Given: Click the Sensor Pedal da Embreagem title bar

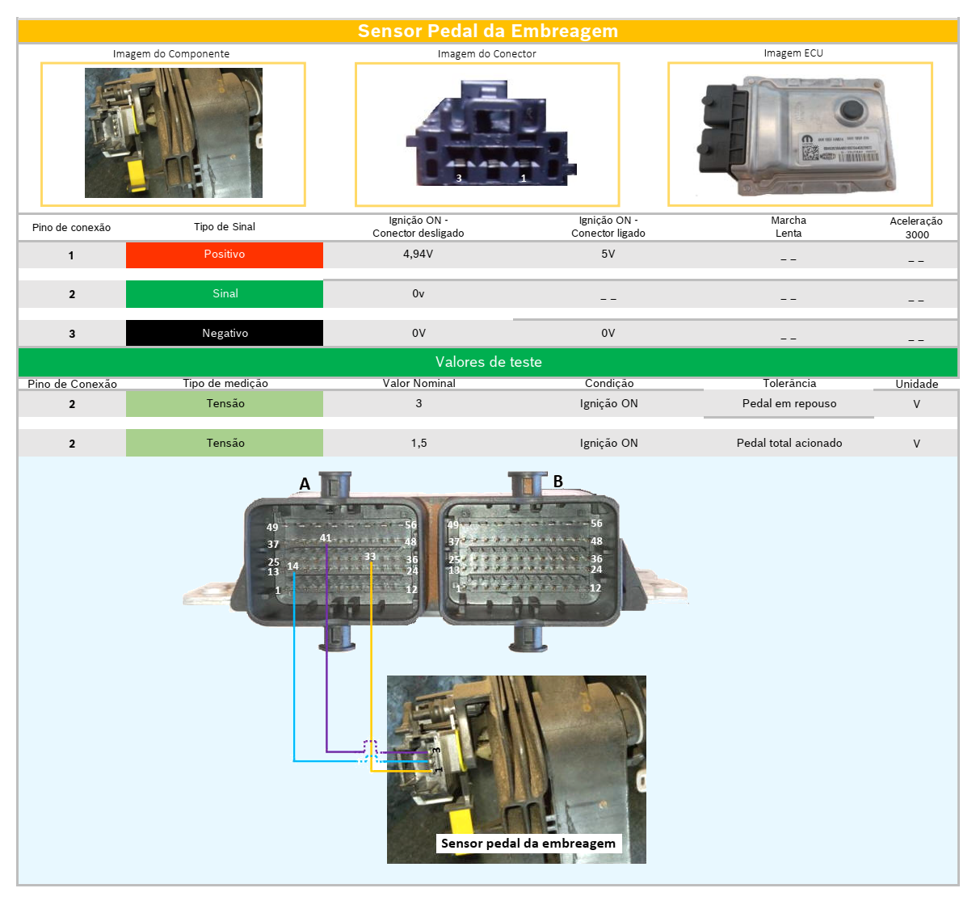Looking at the screenshot, I should click(x=488, y=32).
